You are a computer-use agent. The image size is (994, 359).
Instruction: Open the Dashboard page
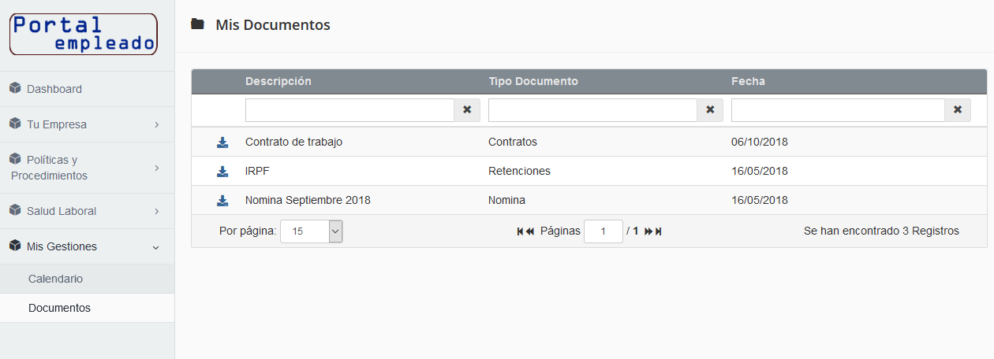pyautogui.click(x=54, y=89)
